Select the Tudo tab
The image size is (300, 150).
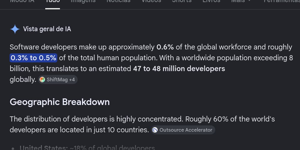point(53,1)
